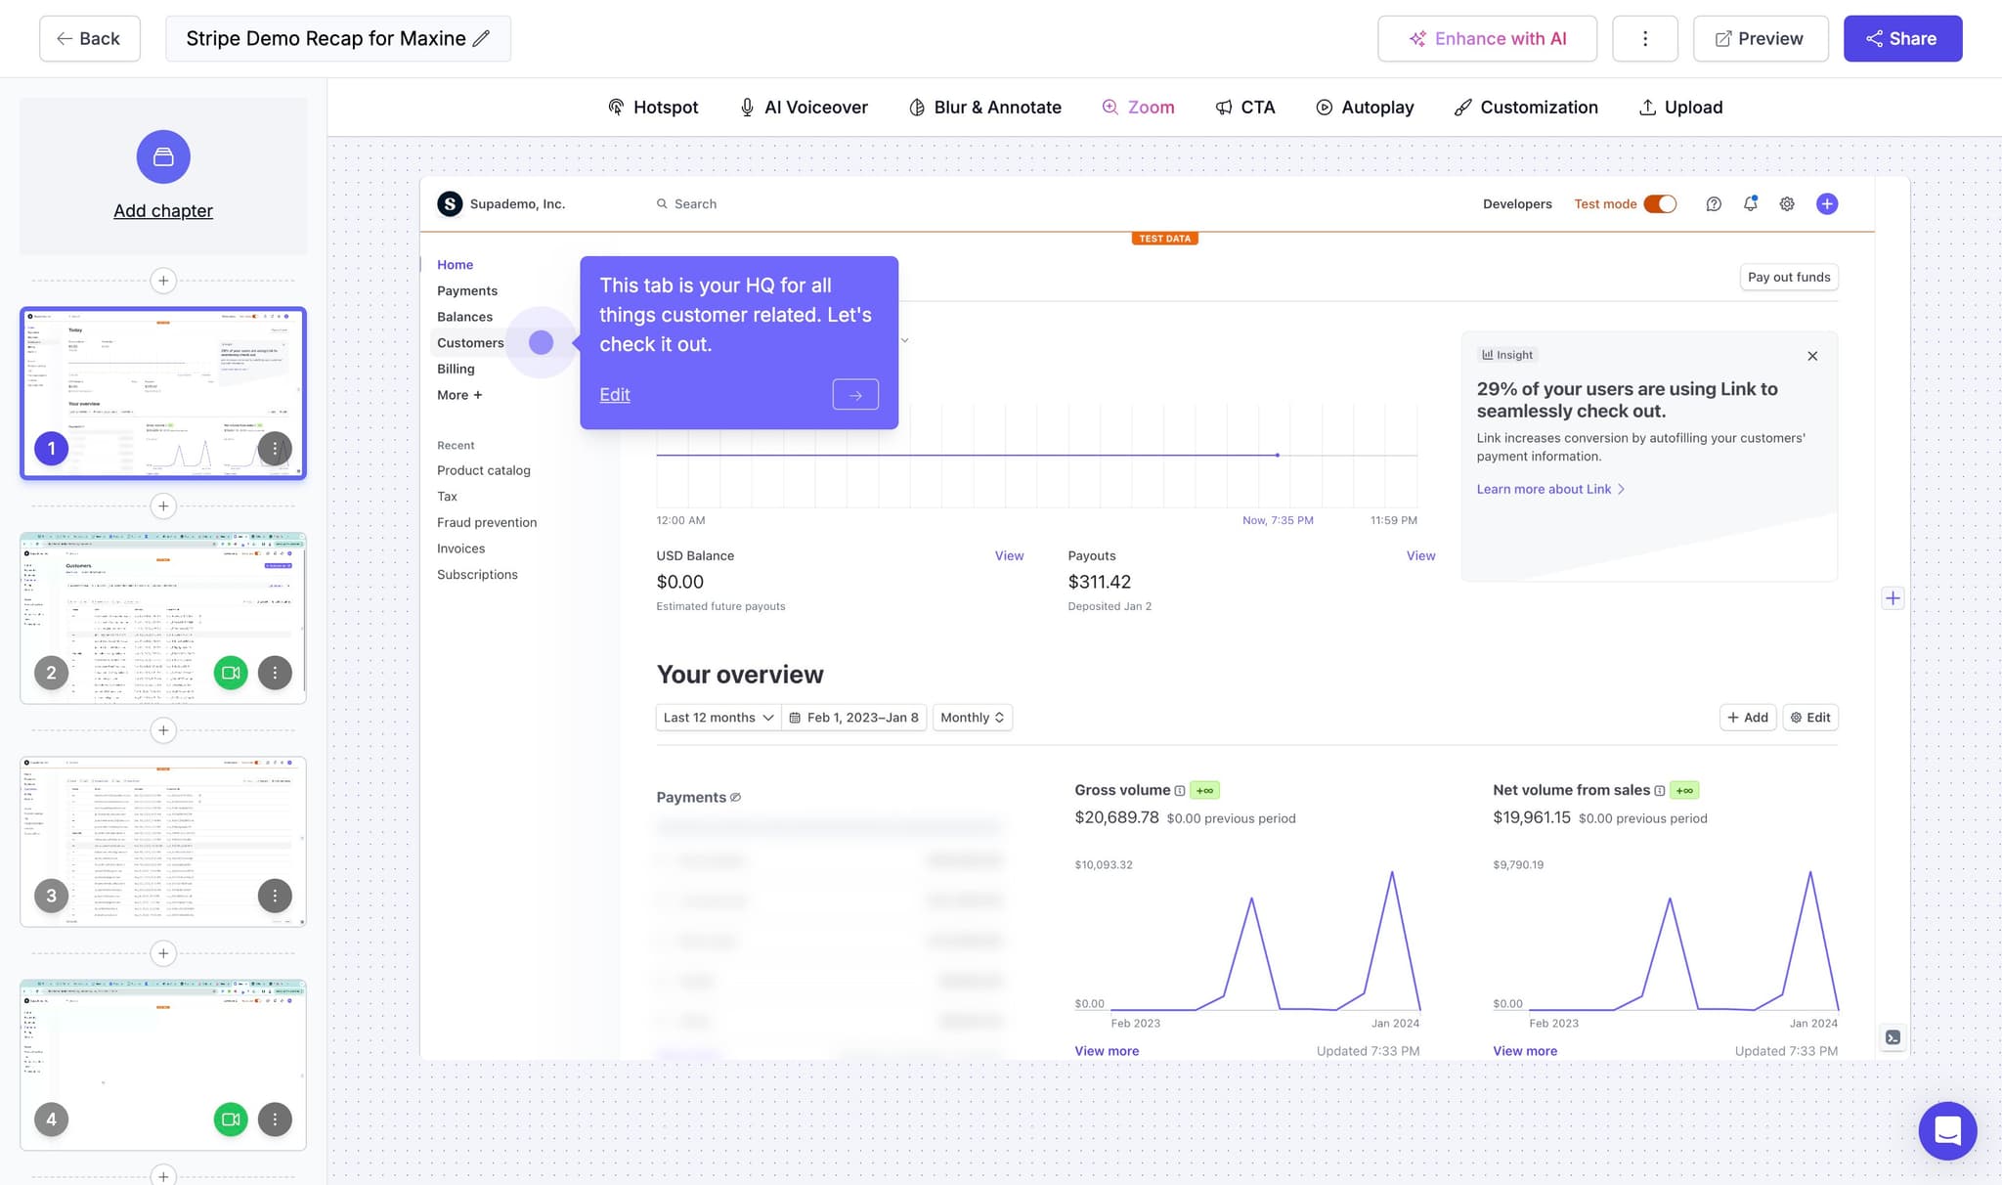Screen dimensions: 2002x1185
Task: Open the Upload option
Action: click(x=1680, y=108)
